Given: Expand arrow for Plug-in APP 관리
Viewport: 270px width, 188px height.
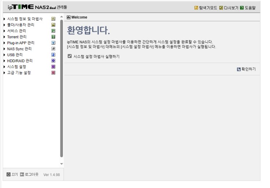Looking at the screenshot, I should (4, 43).
